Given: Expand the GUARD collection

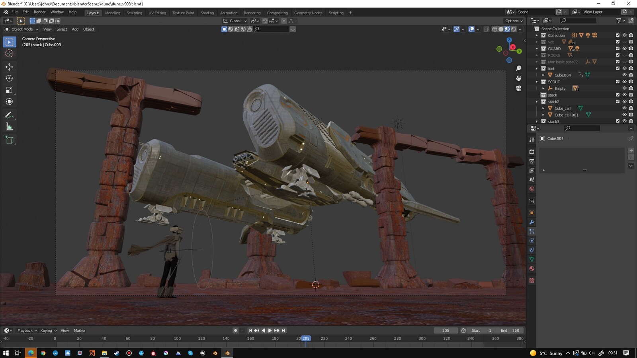Looking at the screenshot, I should click(x=537, y=49).
